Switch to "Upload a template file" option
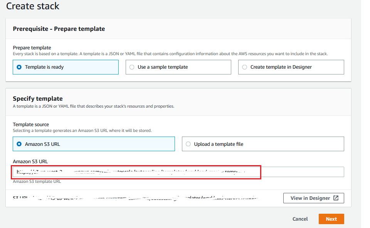 tap(188, 144)
